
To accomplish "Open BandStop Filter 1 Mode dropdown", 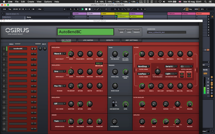I will point(143,66).
